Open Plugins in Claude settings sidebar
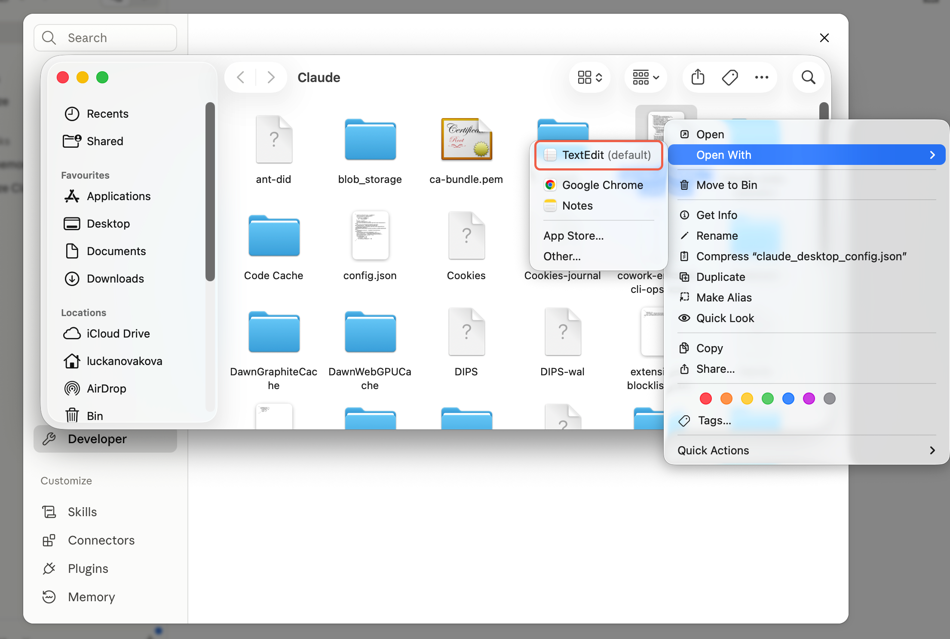The width and height of the screenshot is (950, 639). tap(105, 569)
